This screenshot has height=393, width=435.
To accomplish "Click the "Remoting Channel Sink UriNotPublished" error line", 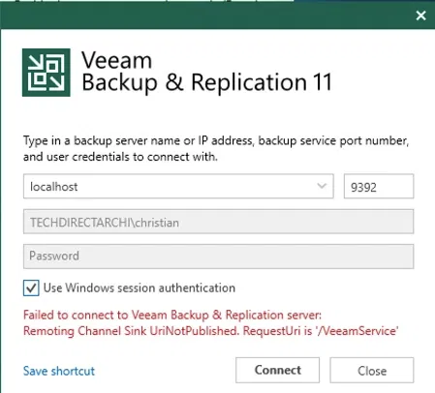I will click(211, 331).
